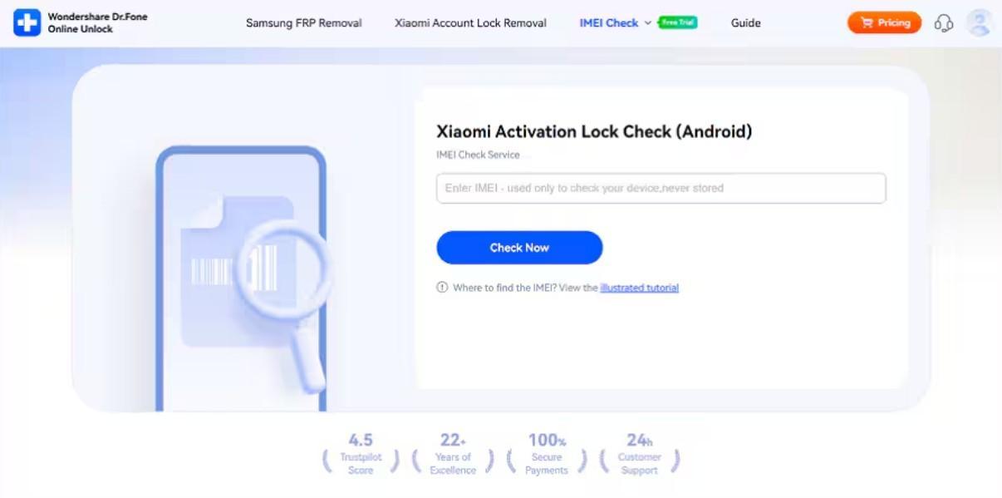Go to Samsung FRP Removal page

point(303,23)
